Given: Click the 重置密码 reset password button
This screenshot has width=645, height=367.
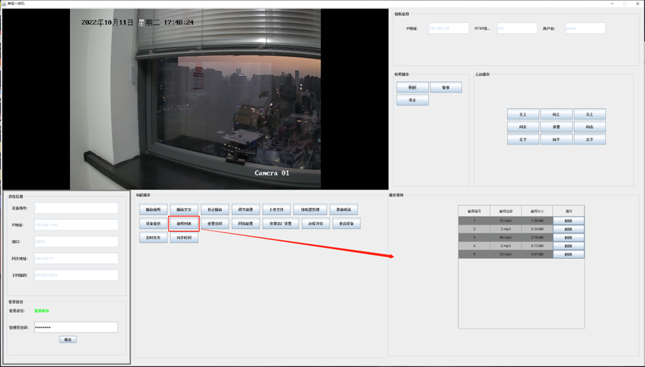Looking at the screenshot, I should coord(215,223).
